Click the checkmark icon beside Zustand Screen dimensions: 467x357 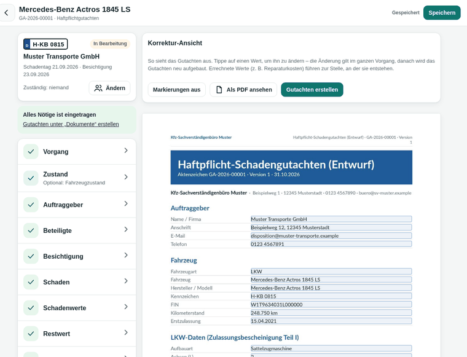point(31,178)
